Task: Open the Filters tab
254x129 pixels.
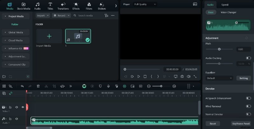Action: [89, 6]
